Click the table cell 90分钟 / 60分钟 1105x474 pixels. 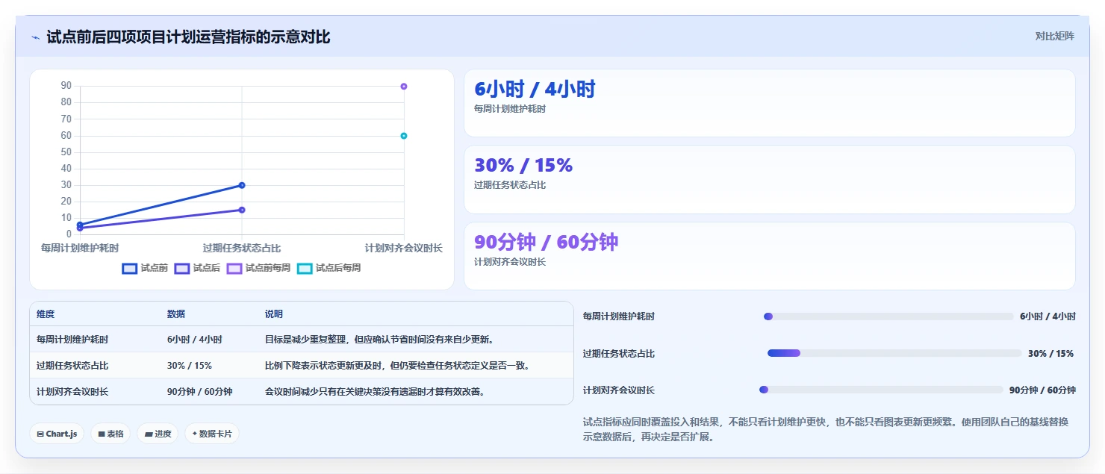tap(200, 392)
